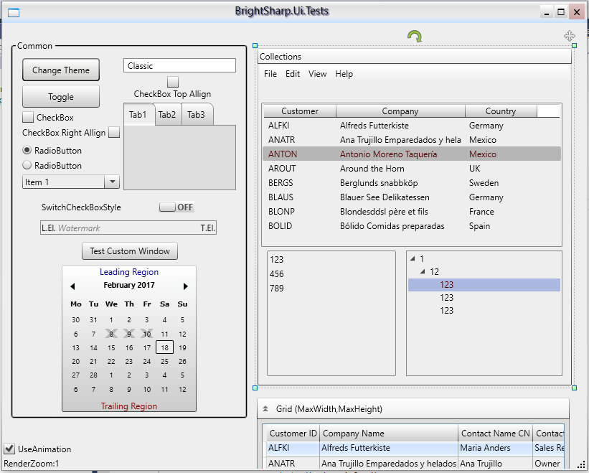Collapse the Grid (MaxWidth,MaxHeight) expander
589x473 pixels.
point(265,408)
